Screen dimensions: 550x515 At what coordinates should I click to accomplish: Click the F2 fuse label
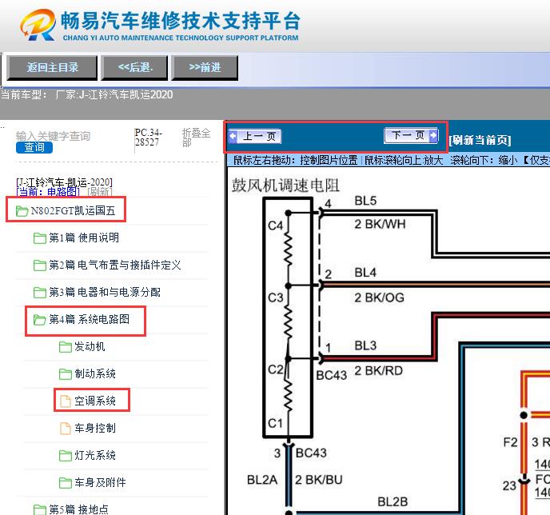[510, 442]
